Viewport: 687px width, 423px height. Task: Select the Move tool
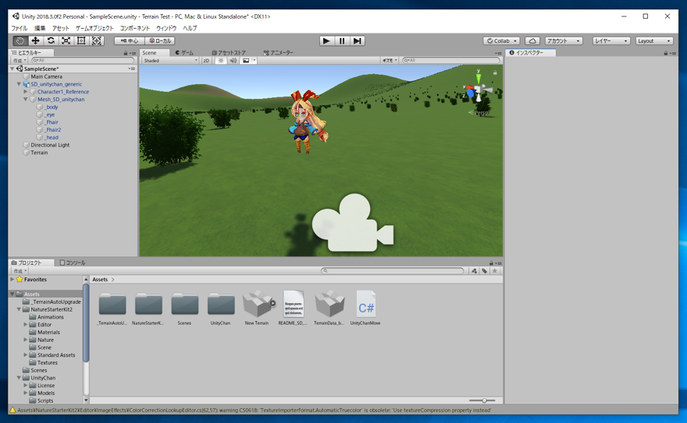click(35, 41)
